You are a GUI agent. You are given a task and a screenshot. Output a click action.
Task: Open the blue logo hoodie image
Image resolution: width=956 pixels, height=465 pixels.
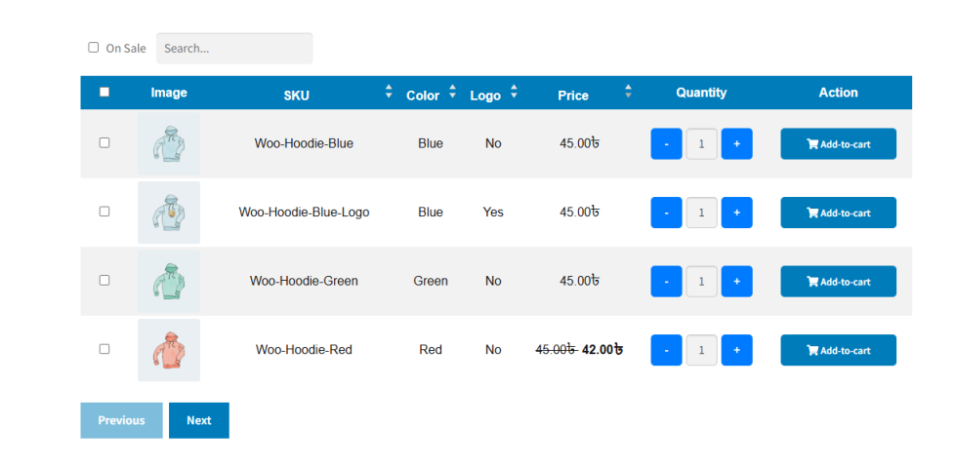tap(169, 213)
